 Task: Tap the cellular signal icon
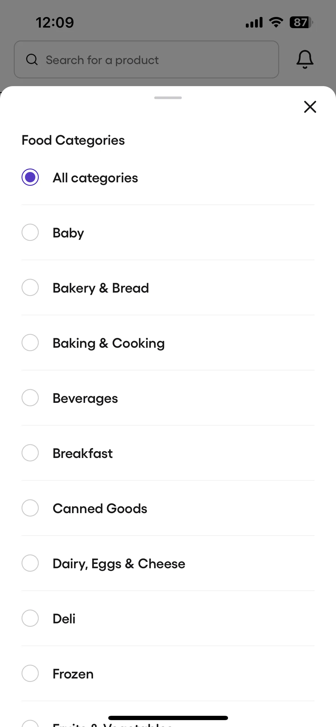pos(254,22)
